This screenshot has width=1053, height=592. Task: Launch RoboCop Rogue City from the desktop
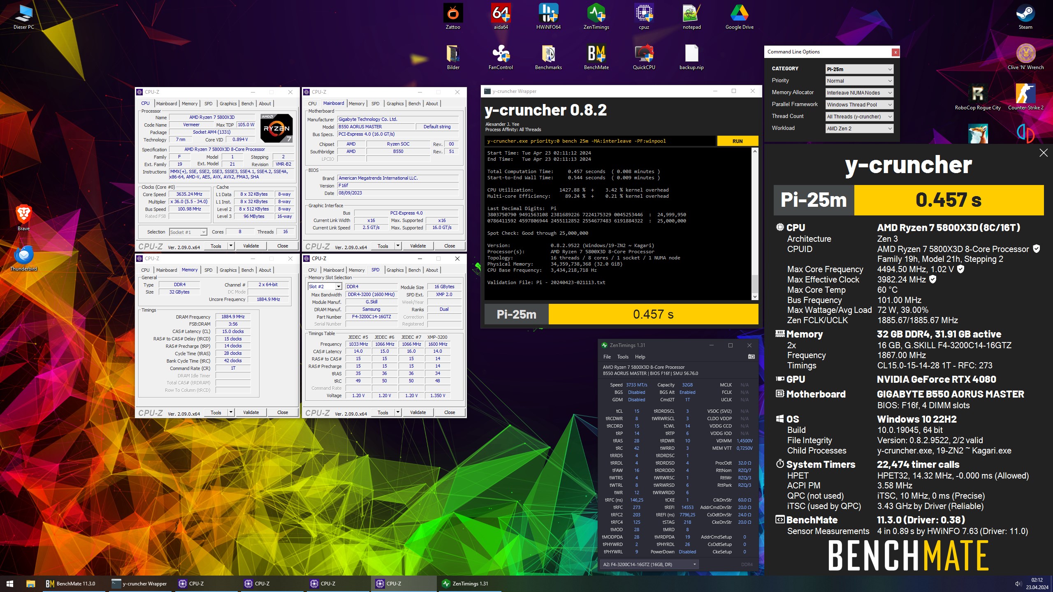[978, 97]
